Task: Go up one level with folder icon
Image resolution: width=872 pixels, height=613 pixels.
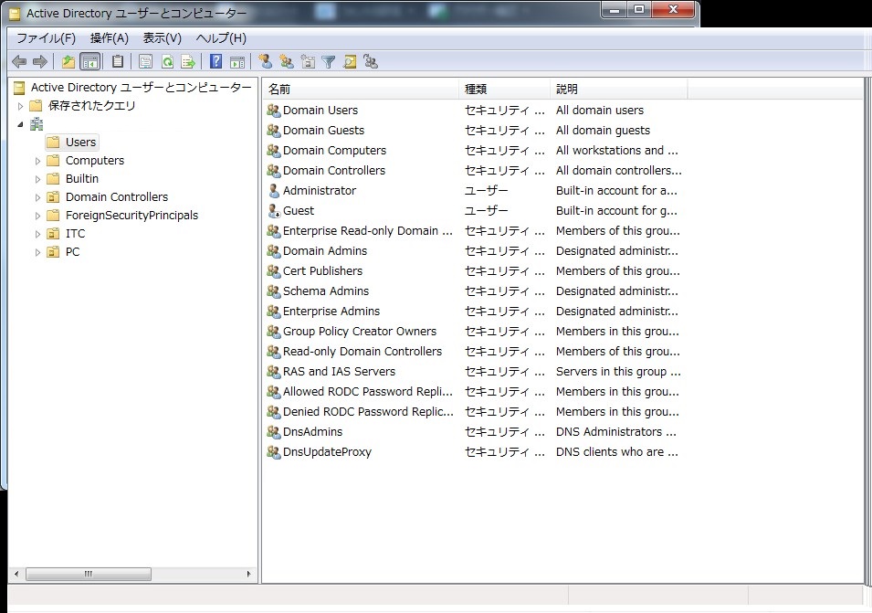Action: click(68, 62)
